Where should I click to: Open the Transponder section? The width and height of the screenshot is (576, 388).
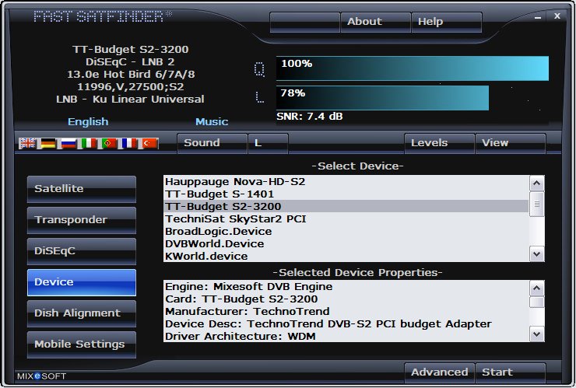pos(82,220)
